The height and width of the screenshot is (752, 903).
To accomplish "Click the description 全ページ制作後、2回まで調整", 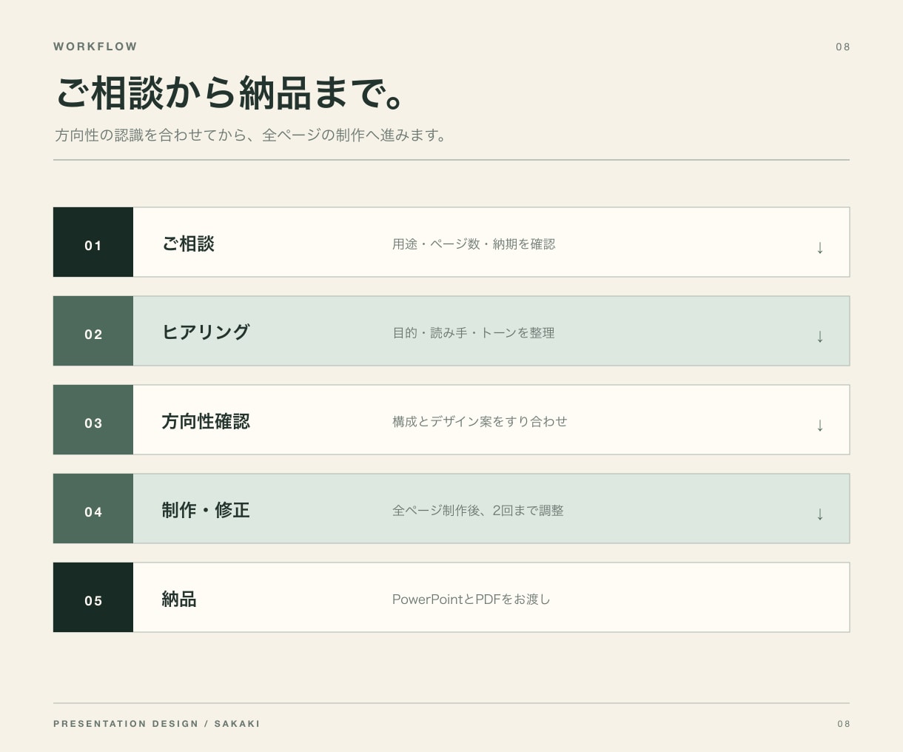I will (478, 511).
